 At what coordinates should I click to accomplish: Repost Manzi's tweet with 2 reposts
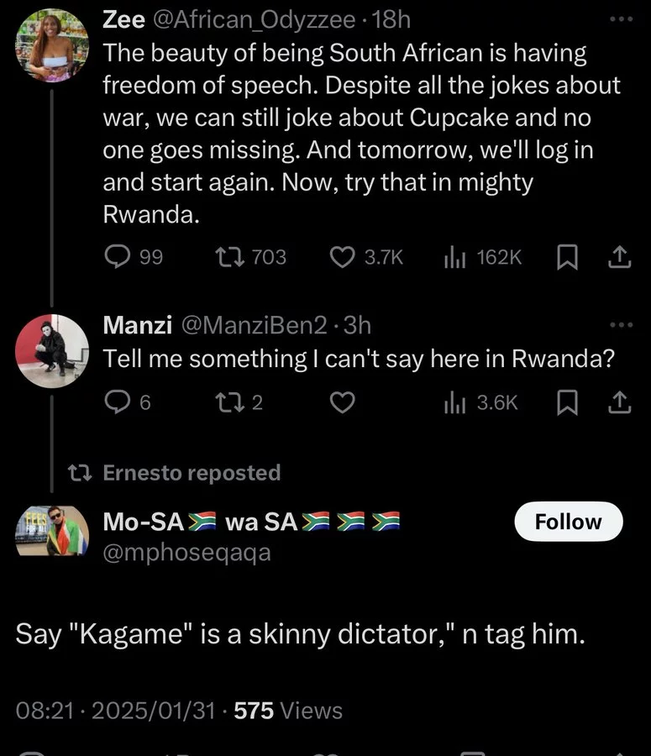tap(239, 402)
